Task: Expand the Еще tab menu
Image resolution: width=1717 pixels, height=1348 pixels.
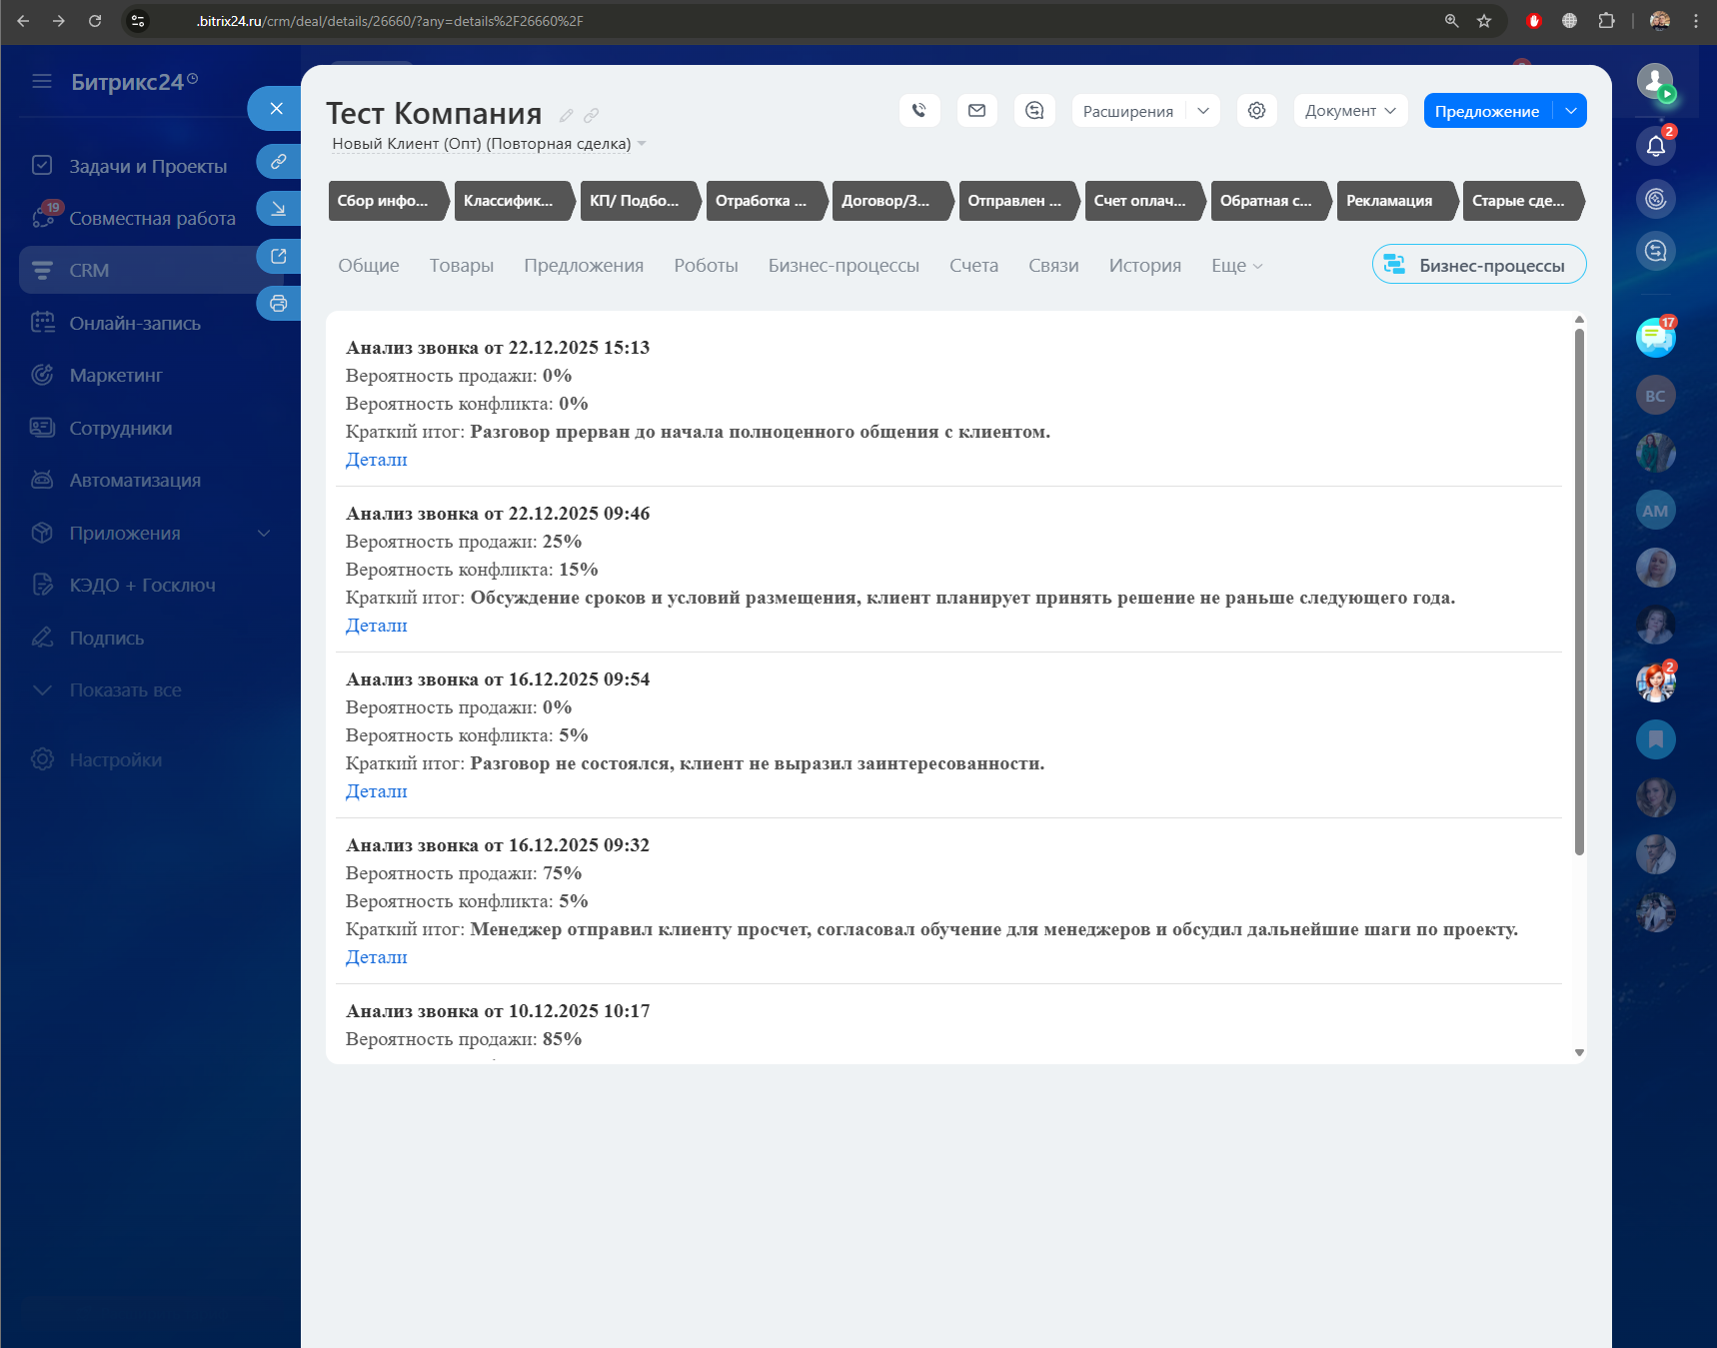Action: (x=1236, y=266)
